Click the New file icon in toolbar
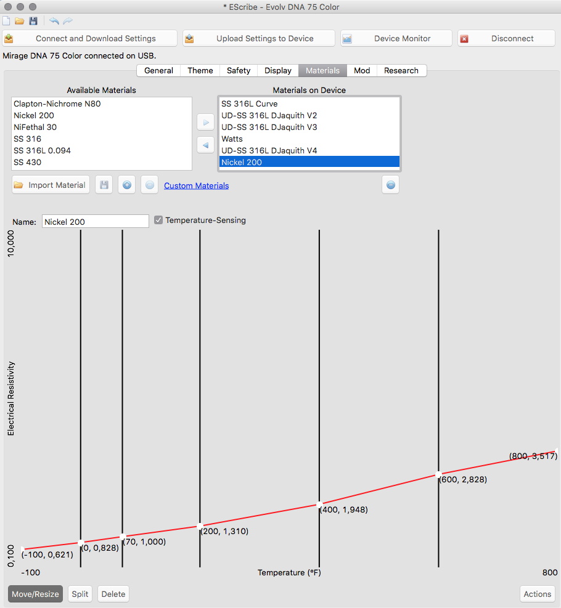This screenshot has width=561, height=608. point(6,21)
